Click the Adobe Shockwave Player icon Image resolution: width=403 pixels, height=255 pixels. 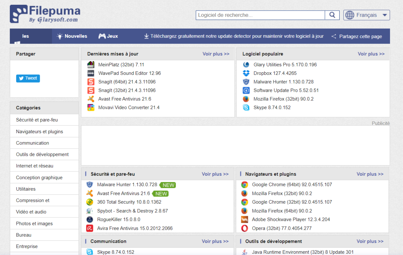click(244, 219)
